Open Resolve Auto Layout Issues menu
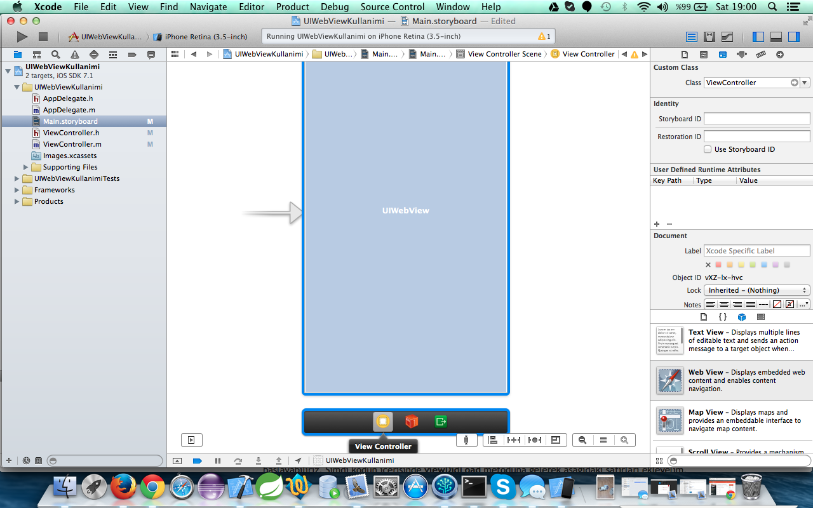 [x=535, y=440]
